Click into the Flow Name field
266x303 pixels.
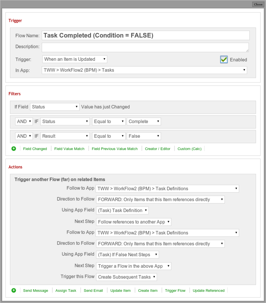click(x=146, y=36)
